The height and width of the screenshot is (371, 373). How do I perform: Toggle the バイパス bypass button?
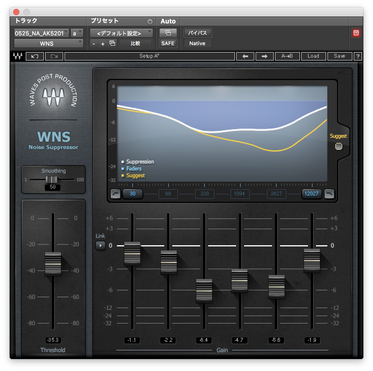point(198,33)
